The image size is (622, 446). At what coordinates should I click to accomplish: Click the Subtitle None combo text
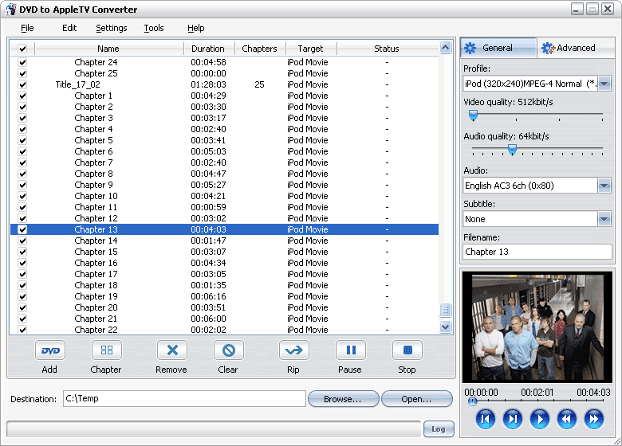475,219
